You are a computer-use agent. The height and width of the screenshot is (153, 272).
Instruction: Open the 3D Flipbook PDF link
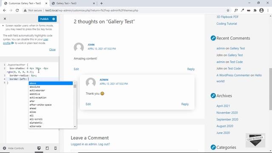pyautogui.click(x=227, y=17)
